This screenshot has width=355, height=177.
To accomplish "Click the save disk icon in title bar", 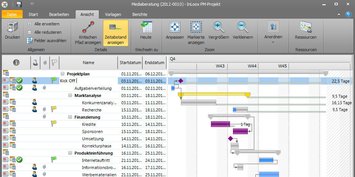I will point(19,4).
